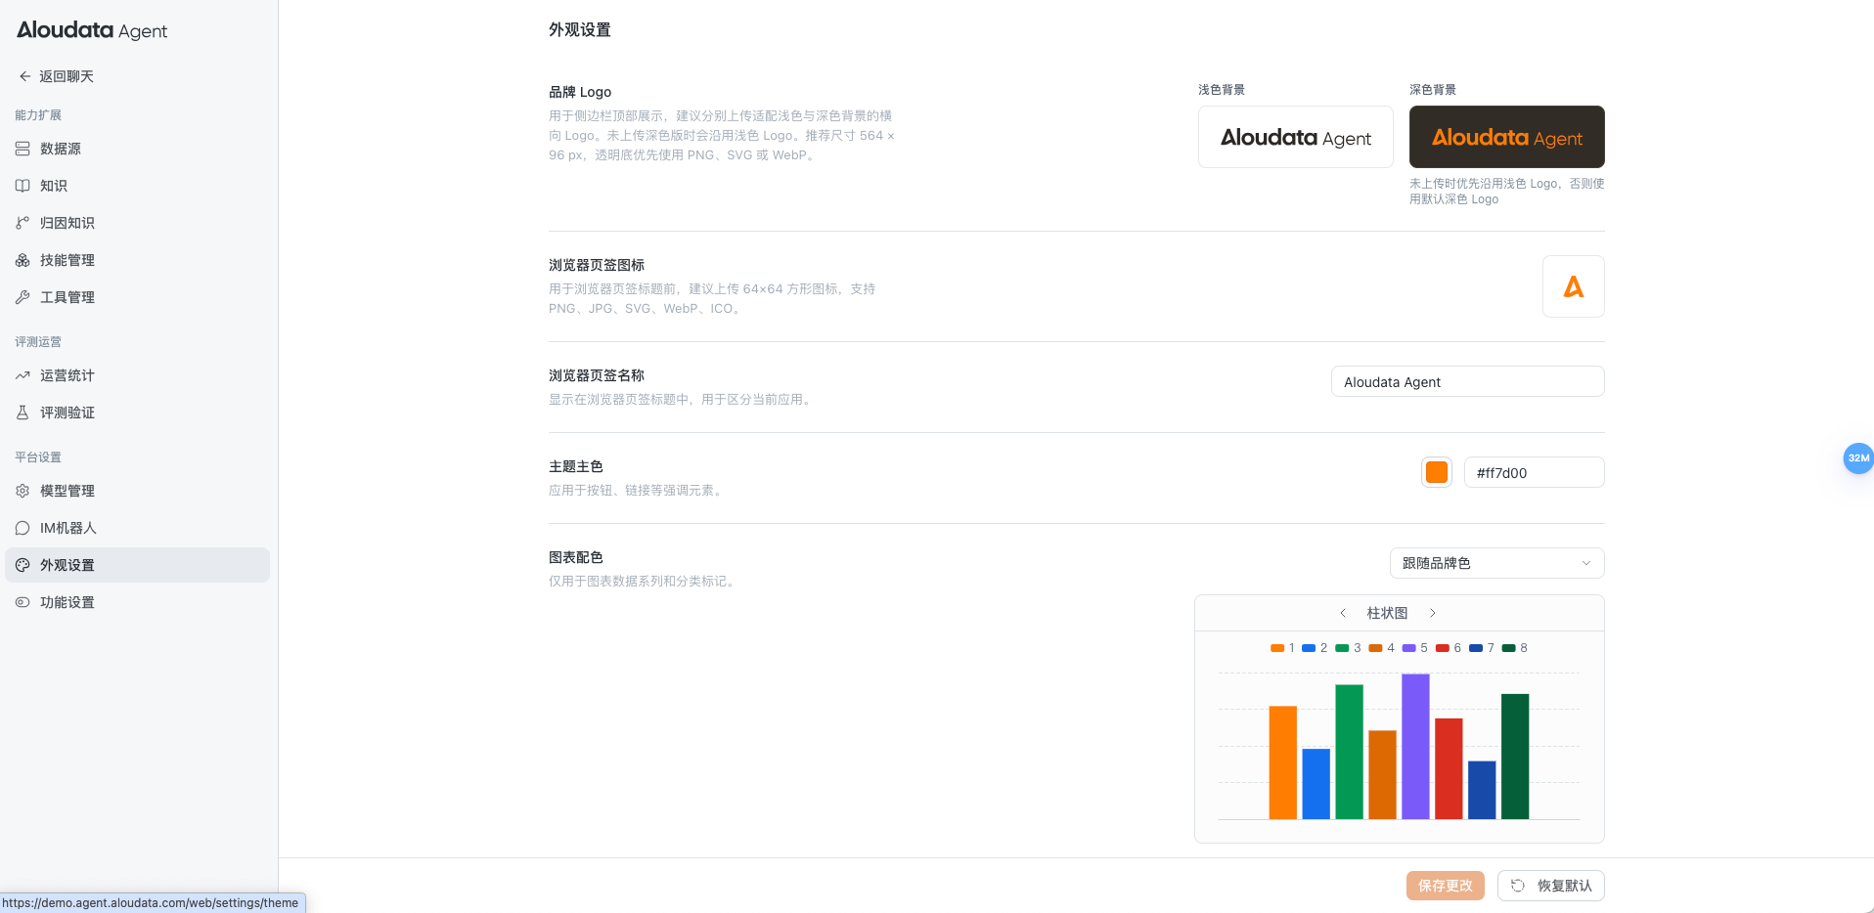
Task: Select 外观设置 menu item
Action: pos(137,565)
